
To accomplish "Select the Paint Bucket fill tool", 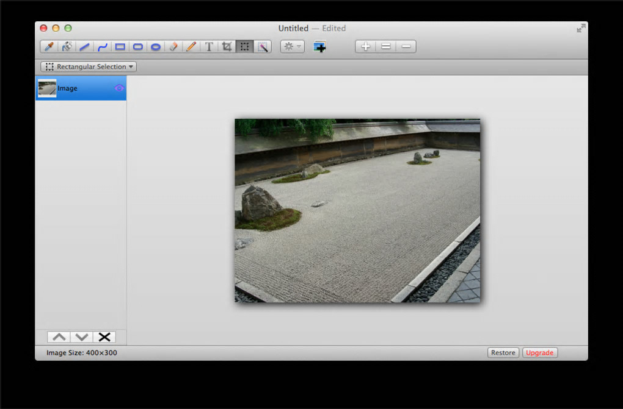I will (67, 46).
